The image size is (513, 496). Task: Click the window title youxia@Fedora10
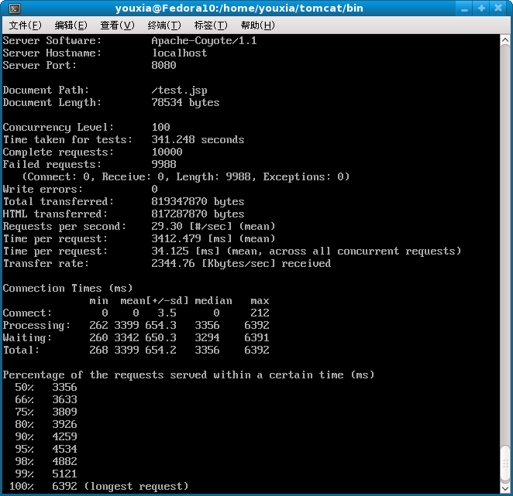tap(239, 9)
